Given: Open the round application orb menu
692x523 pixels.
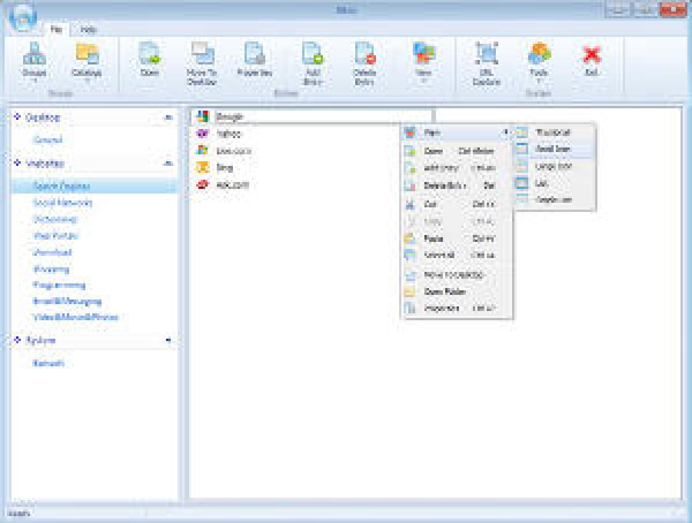Looking at the screenshot, I should pyautogui.click(x=22, y=16).
